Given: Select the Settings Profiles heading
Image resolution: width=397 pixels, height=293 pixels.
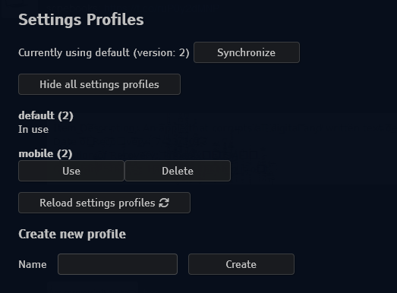Looking at the screenshot, I should 81,20.
